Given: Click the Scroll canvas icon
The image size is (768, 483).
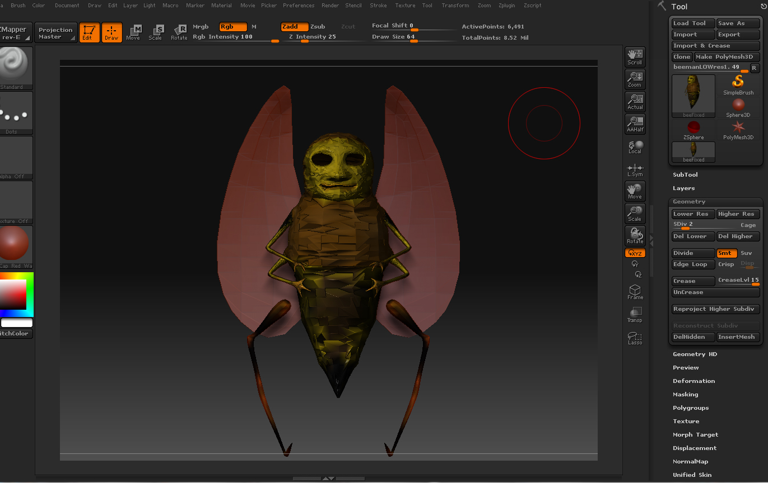Looking at the screenshot, I should (635, 56).
